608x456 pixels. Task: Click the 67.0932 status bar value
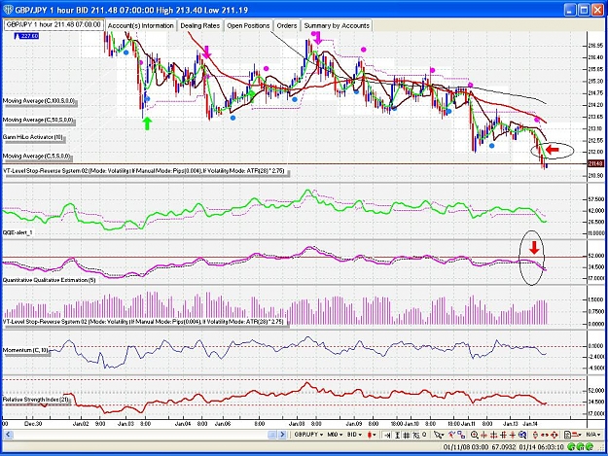pos(504,447)
